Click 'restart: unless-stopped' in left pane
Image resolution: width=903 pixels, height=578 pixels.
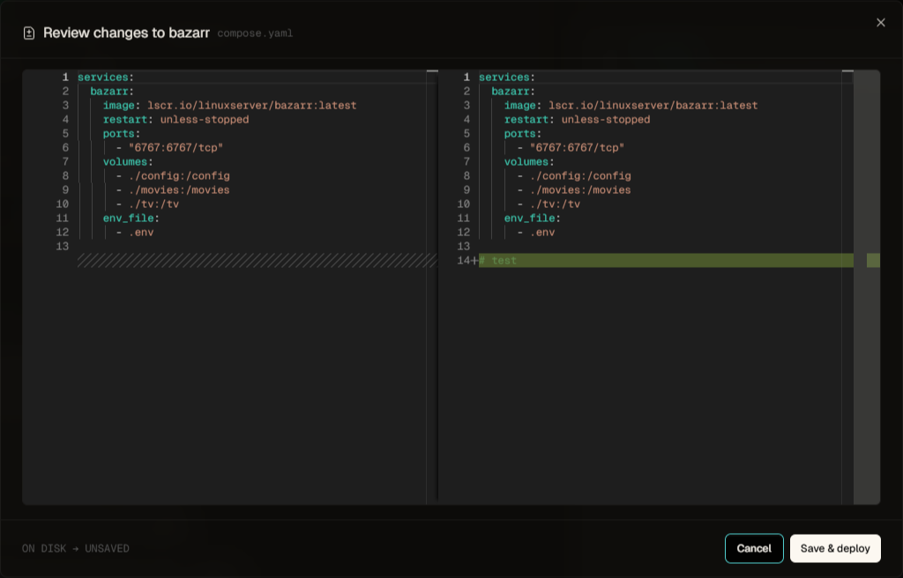(175, 119)
